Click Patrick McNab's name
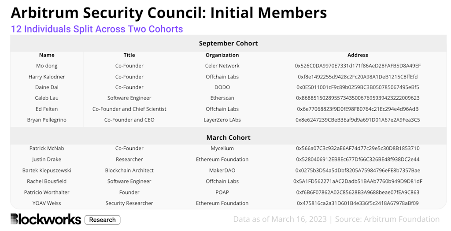This screenshot has width=451, height=231. point(47,148)
